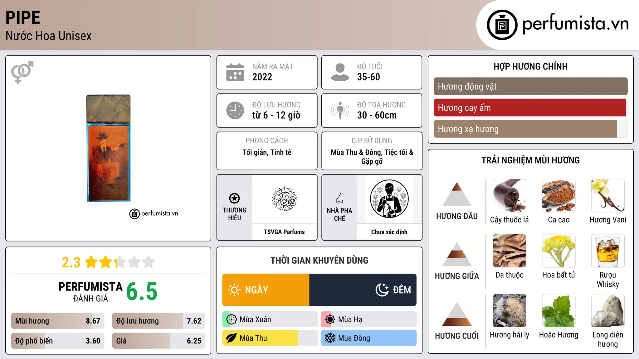Click the star rating icons next to 2.3

(x=120, y=262)
